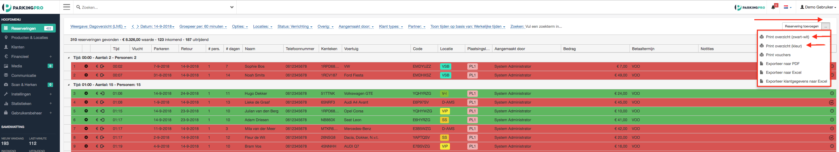The width and height of the screenshot is (839, 152).
Task: Open gear settings for Lieke de Graaf row
Action: [86, 102]
